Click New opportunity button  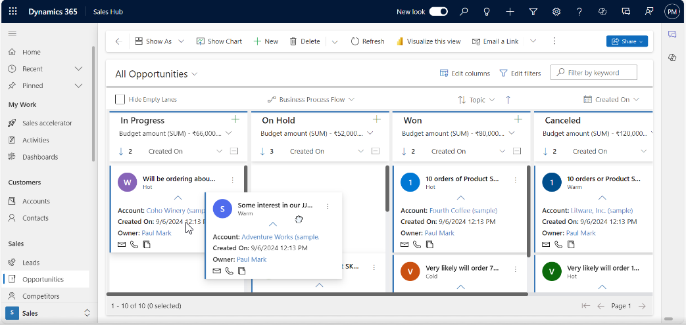(x=266, y=41)
